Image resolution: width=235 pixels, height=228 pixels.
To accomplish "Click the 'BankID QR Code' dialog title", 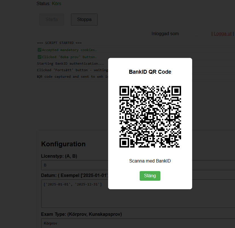I will [x=150, y=72].
